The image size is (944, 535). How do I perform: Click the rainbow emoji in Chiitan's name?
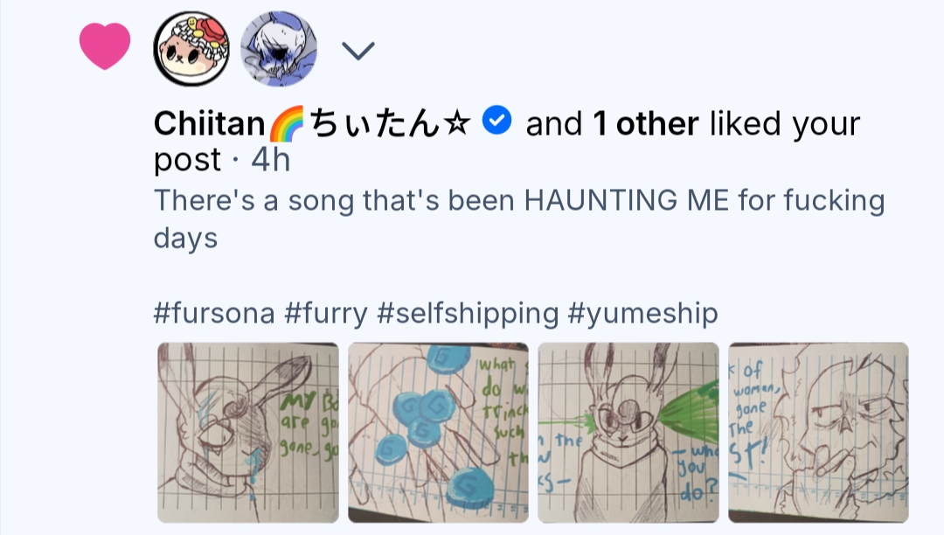click(x=283, y=125)
